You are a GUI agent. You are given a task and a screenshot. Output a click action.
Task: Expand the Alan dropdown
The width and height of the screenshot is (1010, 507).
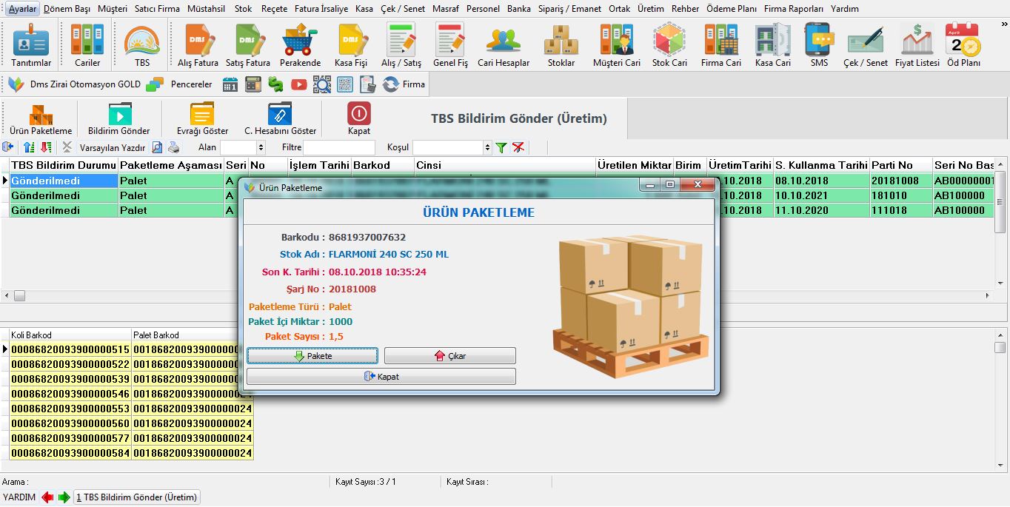pyautogui.click(x=261, y=148)
